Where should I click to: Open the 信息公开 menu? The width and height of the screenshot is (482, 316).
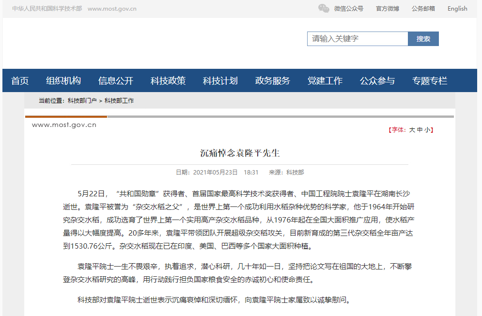(x=116, y=80)
